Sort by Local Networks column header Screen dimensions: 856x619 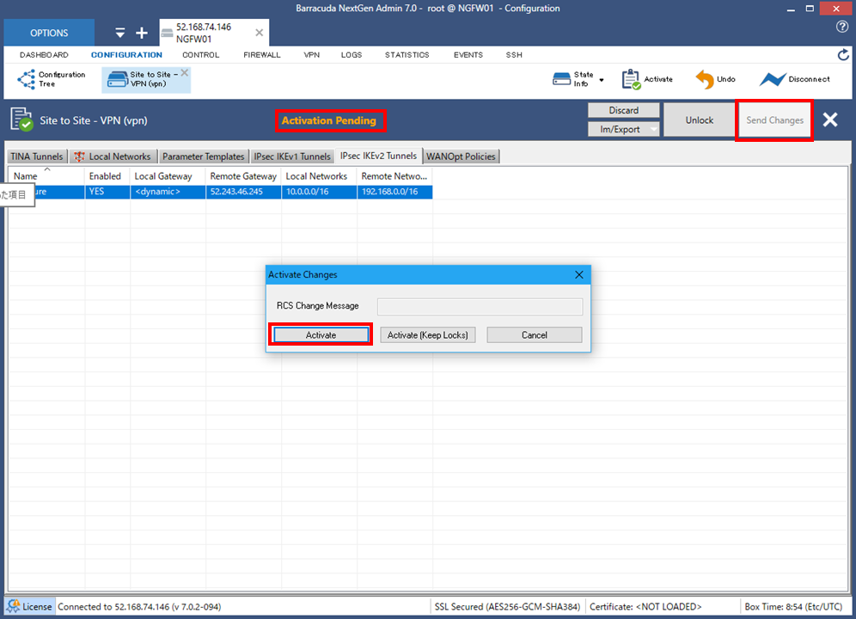click(319, 176)
